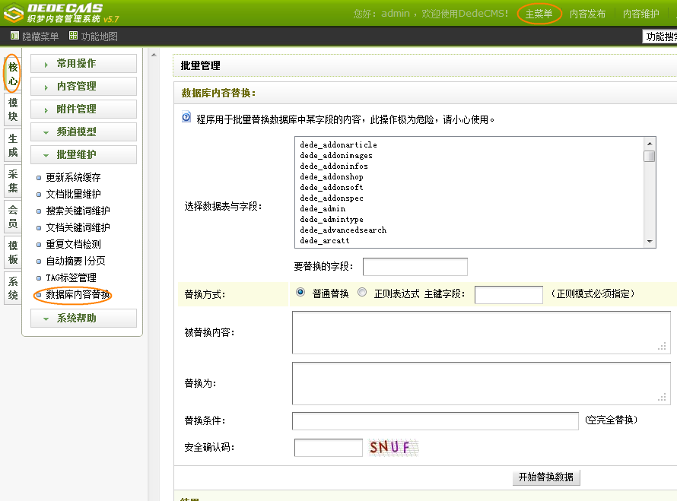Select the 正则表达式 radio option
Viewport: 677px width, 501px height.
362,293
